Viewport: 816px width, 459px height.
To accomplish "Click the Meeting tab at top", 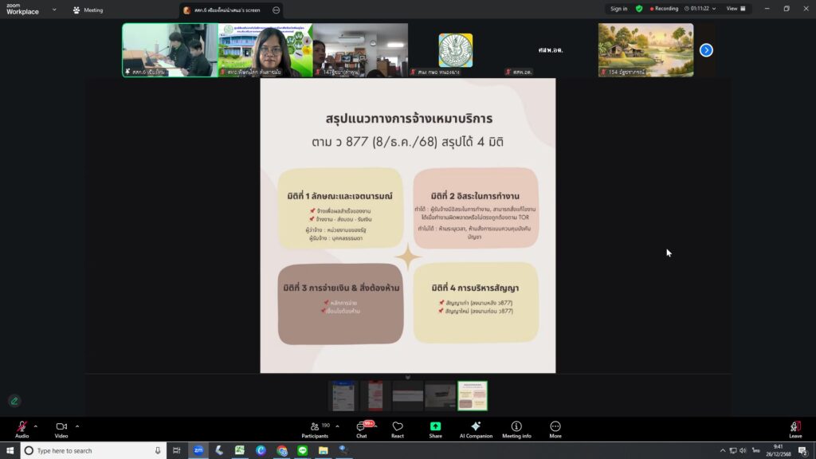I will coord(88,10).
